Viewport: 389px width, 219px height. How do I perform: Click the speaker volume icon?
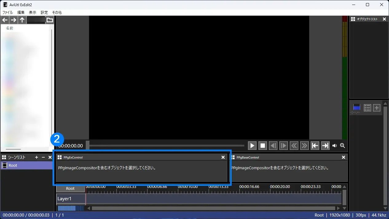point(335,146)
